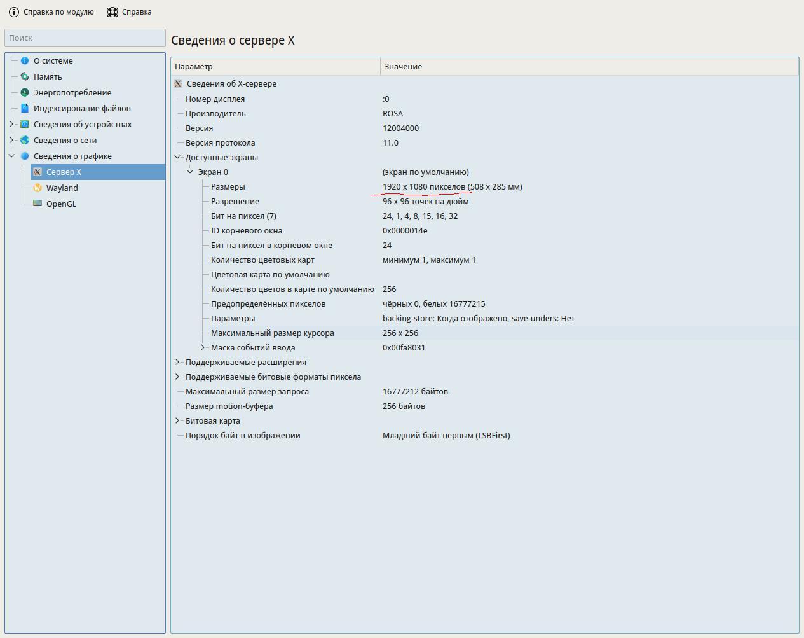Click the Сведения об устройствах icon
The image size is (804, 638).
25,124
